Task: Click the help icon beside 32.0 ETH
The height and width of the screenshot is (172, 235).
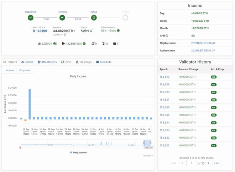Action: (65, 35)
